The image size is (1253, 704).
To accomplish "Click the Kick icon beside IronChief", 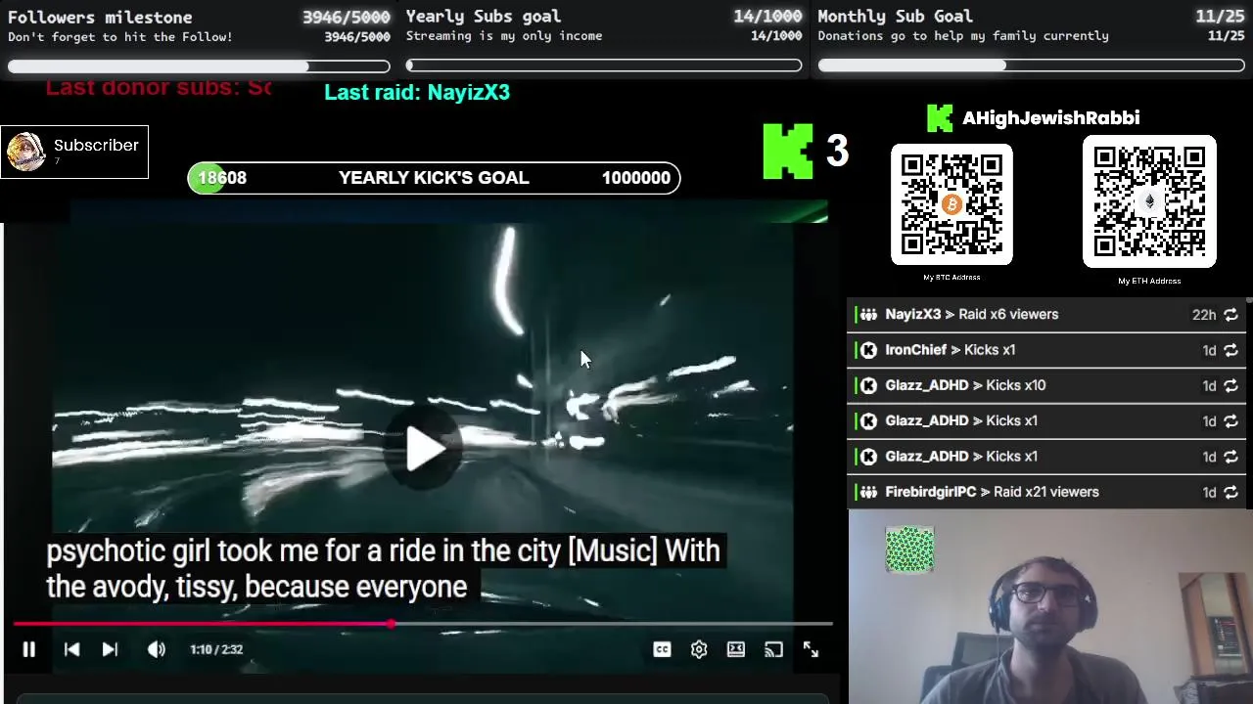I will (868, 350).
